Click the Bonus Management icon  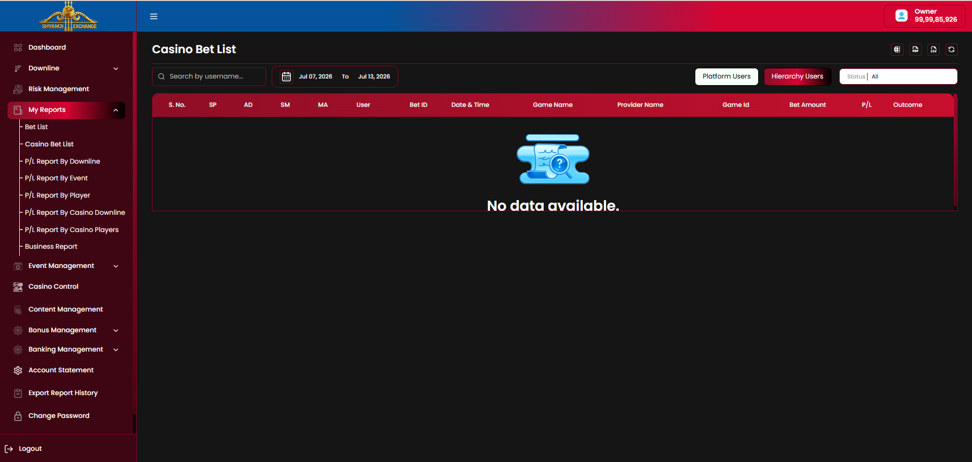pyautogui.click(x=18, y=330)
